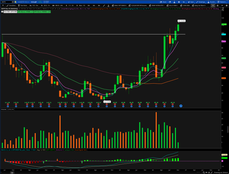Click the first green MACD up-signal arrow
This screenshot has width=229, height=174.
[43, 162]
